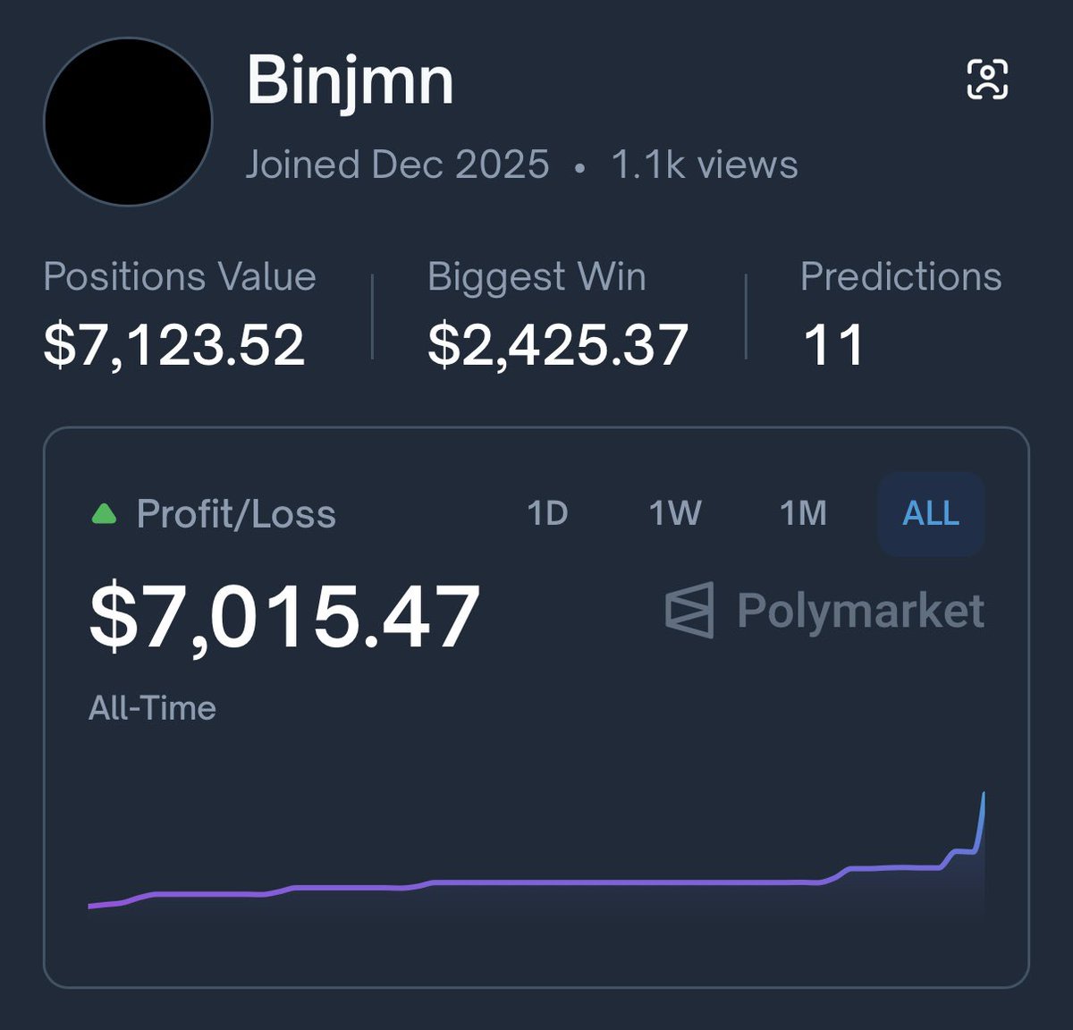Open the Biggest Win stat $2,425.37
Image resolution: width=1073 pixels, height=1030 pixels.
pos(558,345)
